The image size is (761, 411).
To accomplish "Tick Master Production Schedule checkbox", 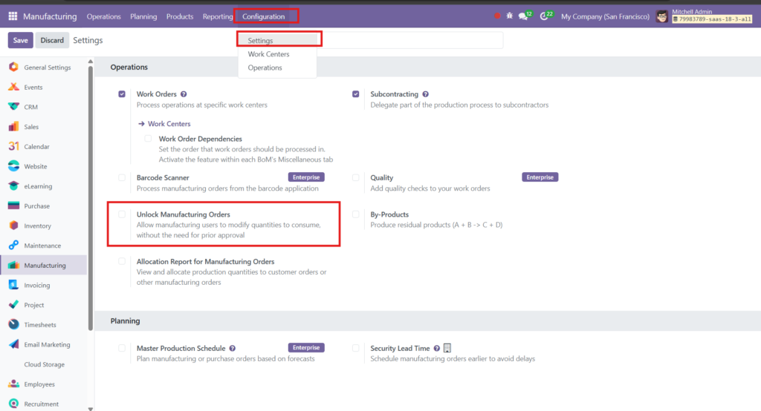I will pyautogui.click(x=122, y=348).
